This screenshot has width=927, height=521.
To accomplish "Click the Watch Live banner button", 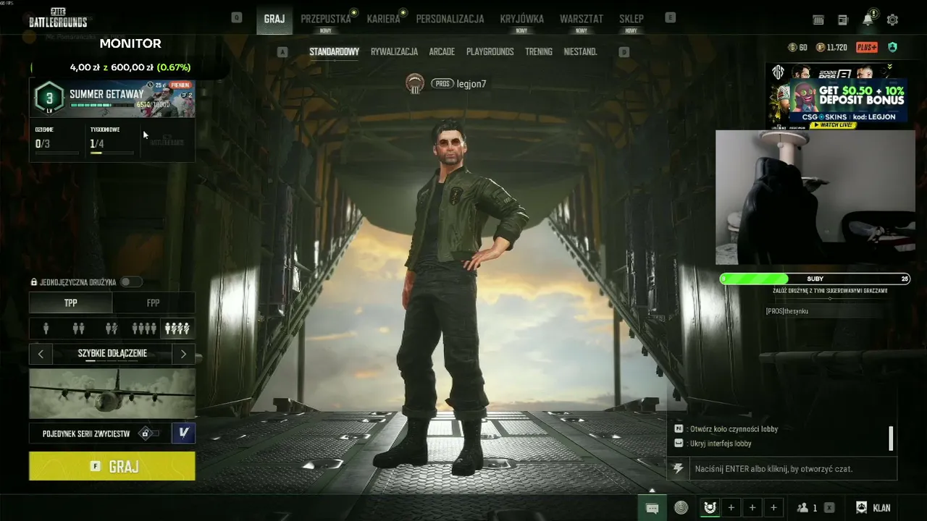I will pyautogui.click(x=833, y=125).
